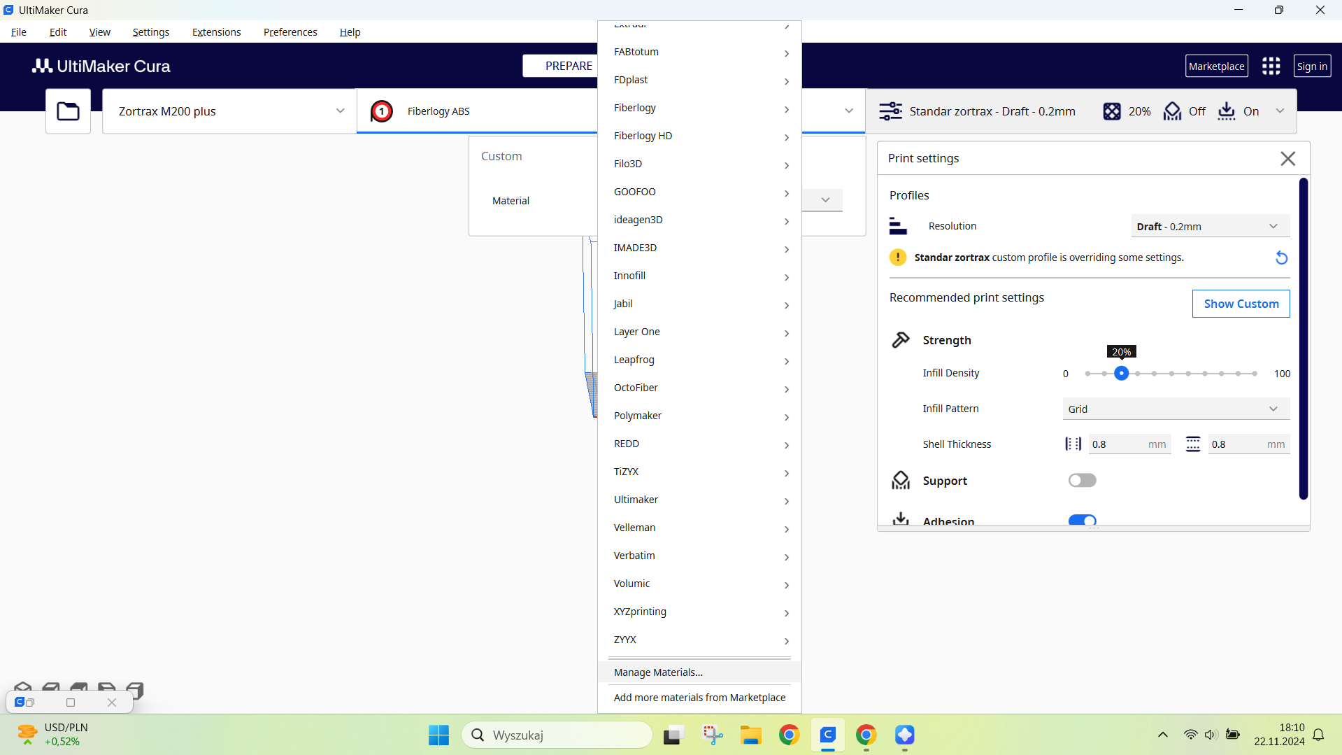The width and height of the screenshot is (1342, 755).
Task: Expand the Verbatim submenu
Action: click(700, 556)
